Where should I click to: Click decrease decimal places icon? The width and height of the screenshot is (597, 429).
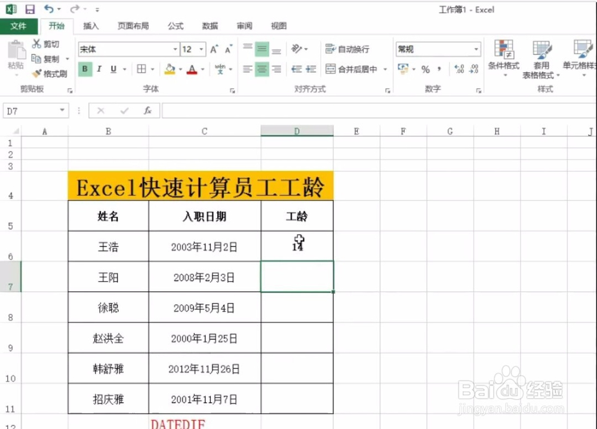(473, 69)
